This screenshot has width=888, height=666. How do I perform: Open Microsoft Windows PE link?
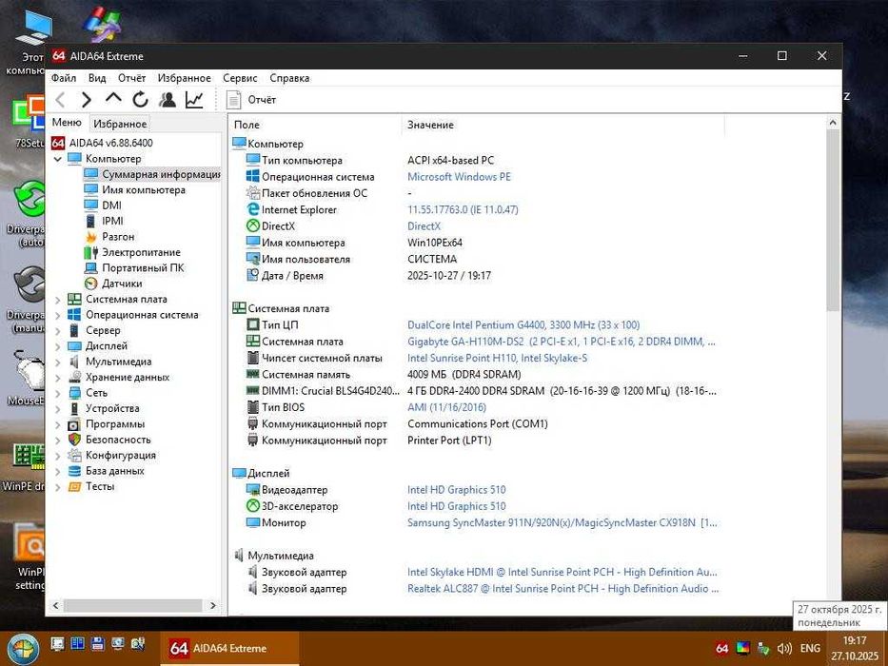click(459, 177)
